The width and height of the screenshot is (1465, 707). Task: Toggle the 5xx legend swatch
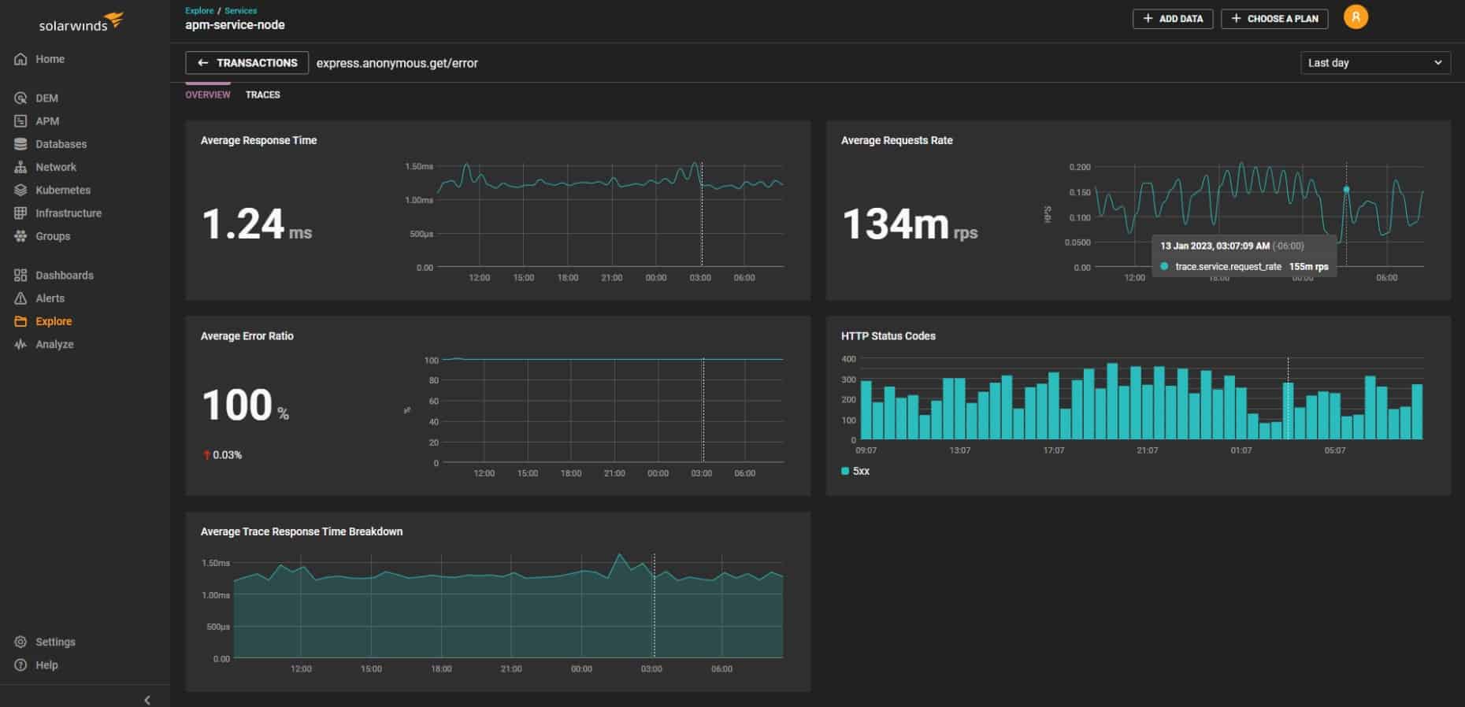[845, 471]
